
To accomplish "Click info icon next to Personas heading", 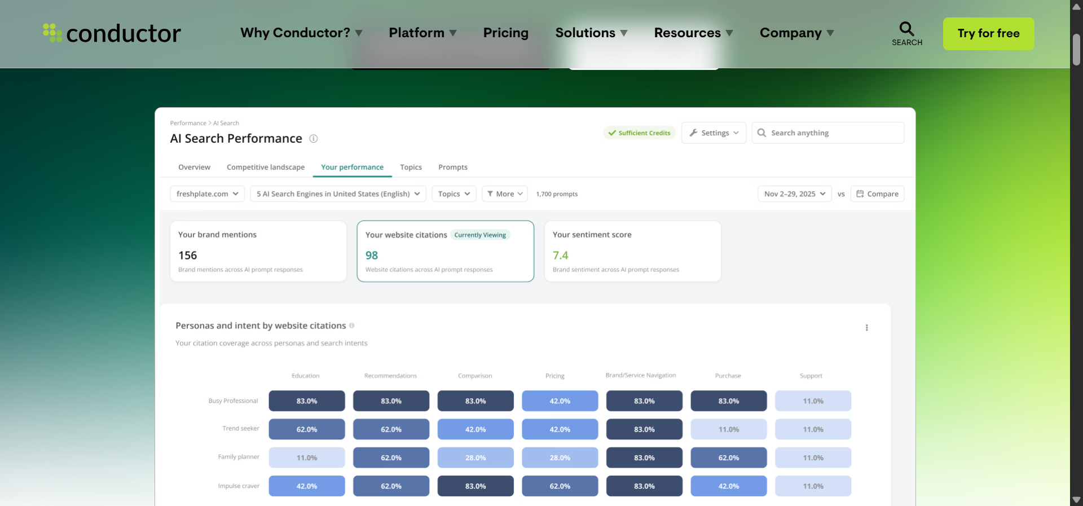I will [x=351, y=325].
